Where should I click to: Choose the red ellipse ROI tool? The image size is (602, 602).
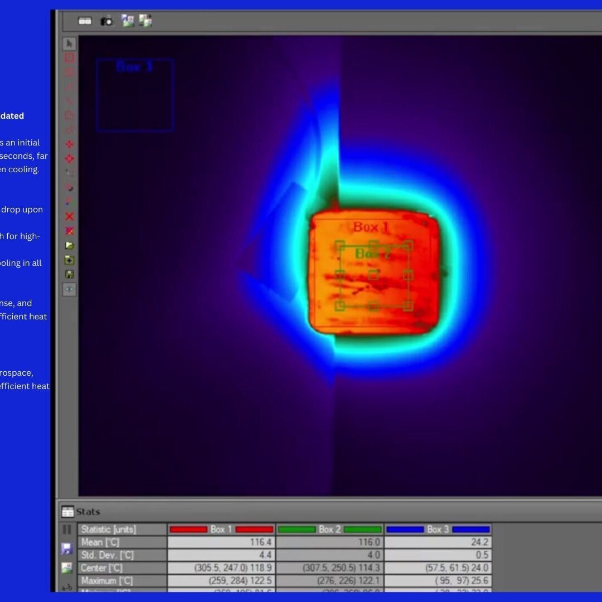[x=70, y=72]
